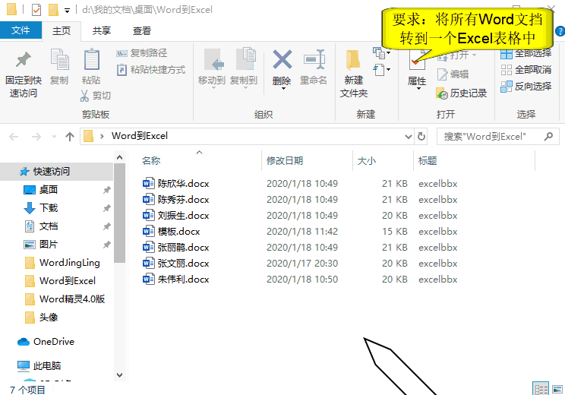Expand the address bar history dropdown
This screenshot has height=395, width=565.
click(407, 137)
